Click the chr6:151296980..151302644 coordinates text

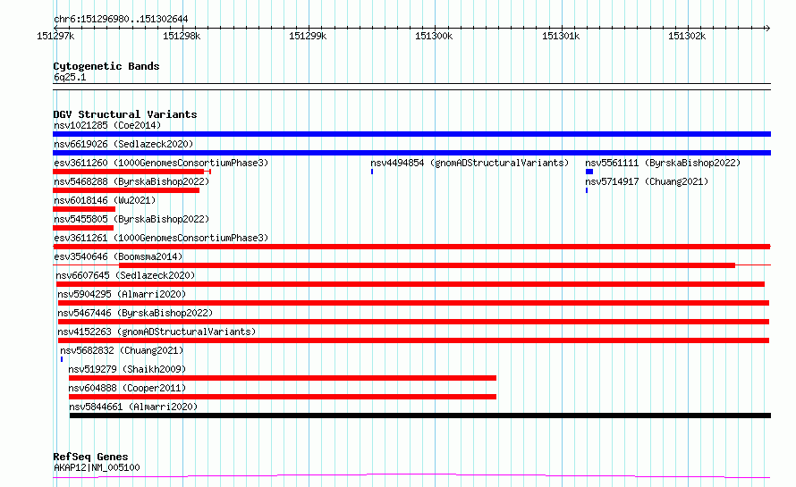(x=121, y=20)
